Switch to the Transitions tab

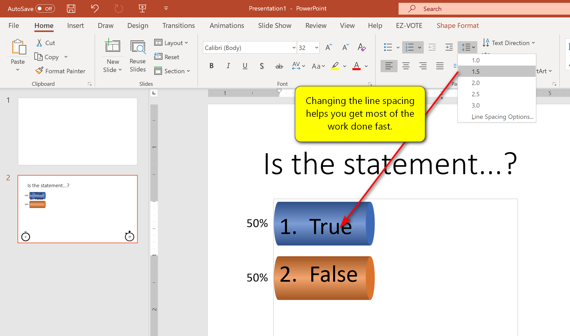point(178,26)
